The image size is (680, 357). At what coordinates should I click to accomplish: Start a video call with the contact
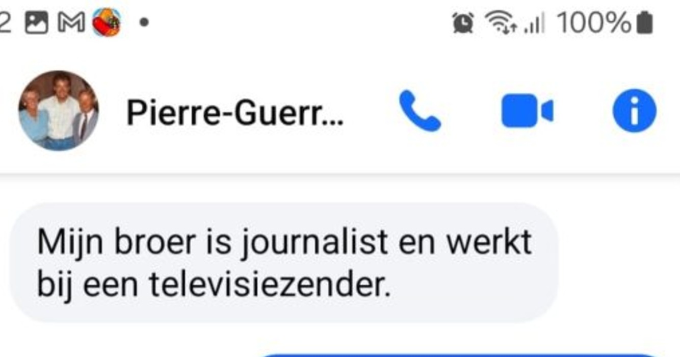(x=527, y=111)
